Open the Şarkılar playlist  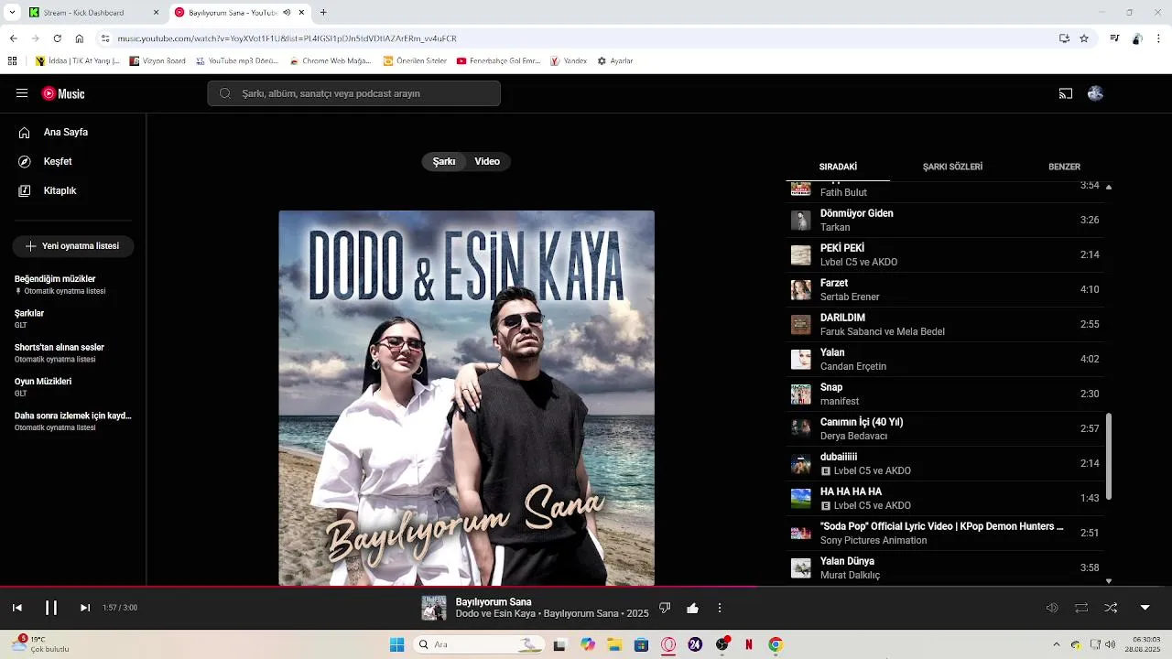click(x=73, y=319)
